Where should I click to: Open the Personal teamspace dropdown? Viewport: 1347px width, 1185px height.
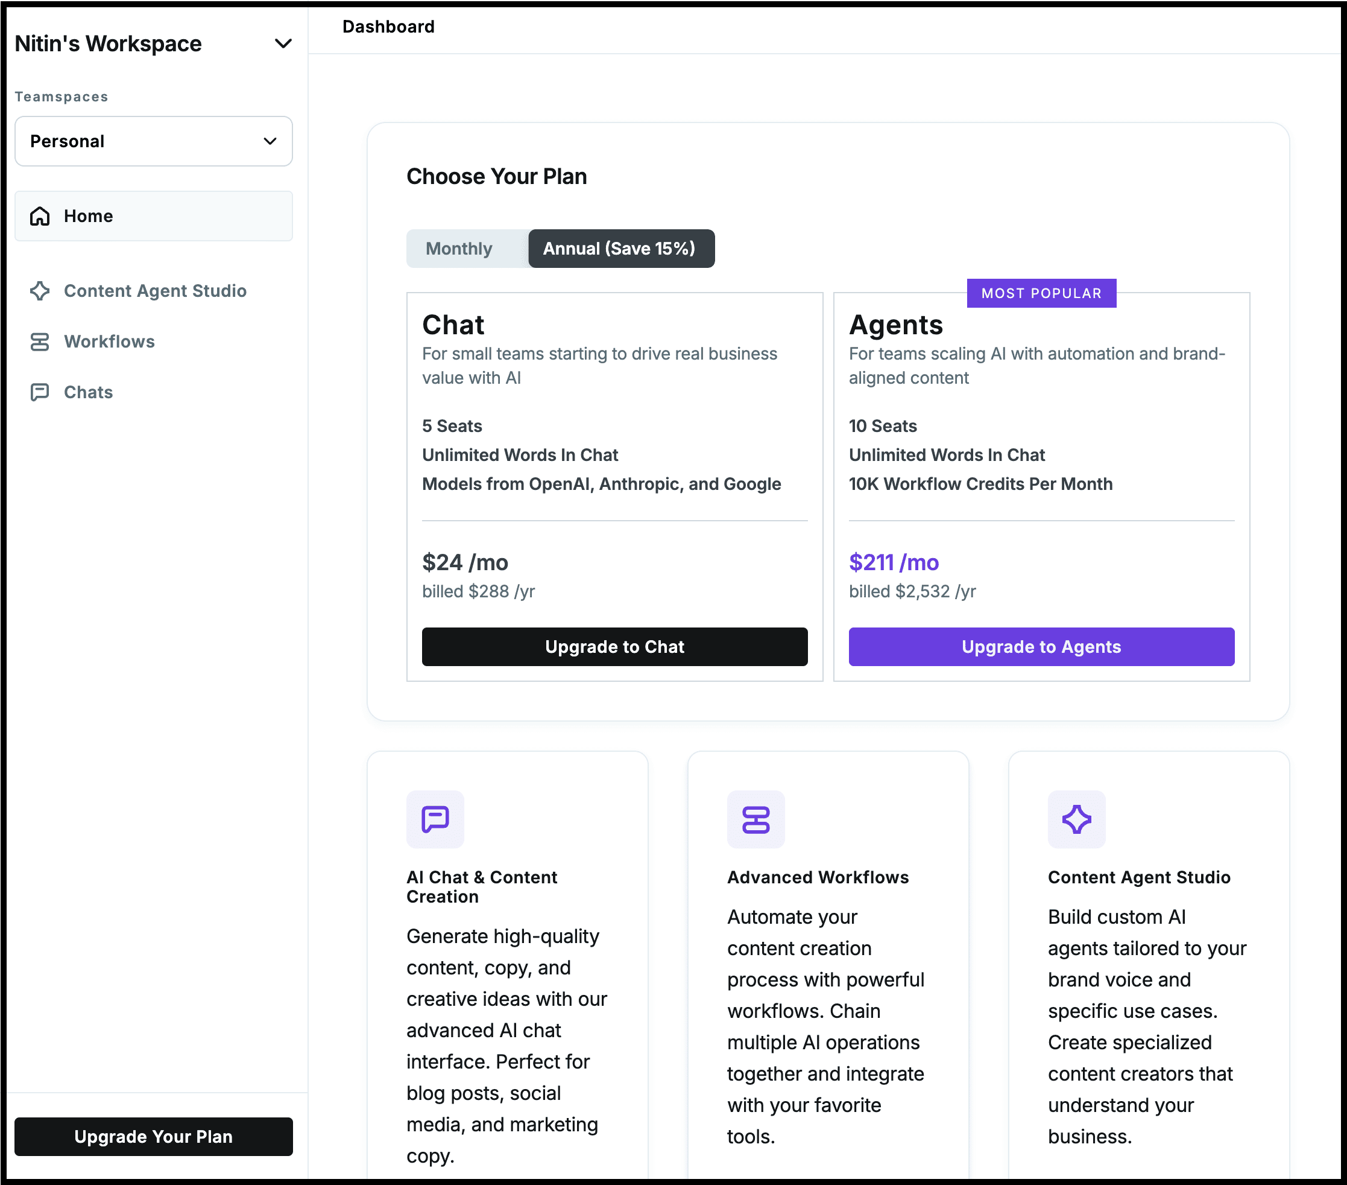pyautogui.click(x=153, y=141)
